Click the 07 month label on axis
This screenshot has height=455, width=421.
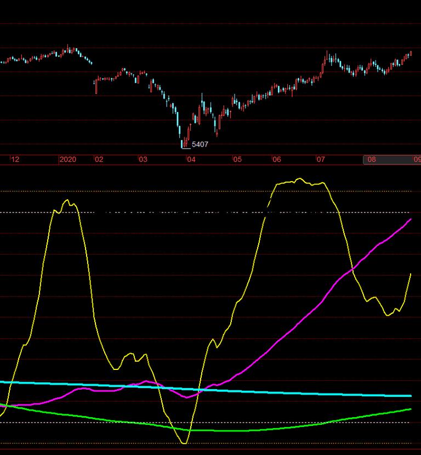(x=320, y=160)
